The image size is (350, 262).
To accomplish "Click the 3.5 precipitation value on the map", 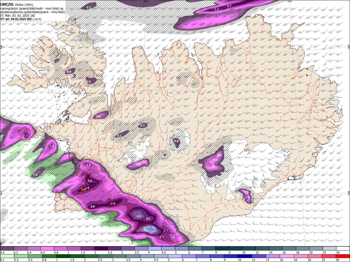I will tap(138, 216).
